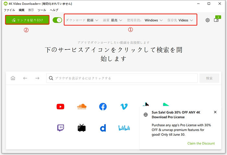
Task: Open the ファイル menu
Action: [x=9, y=10]
